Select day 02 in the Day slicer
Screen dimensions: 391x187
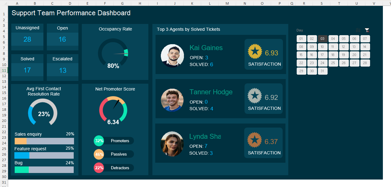click(x=312, y=39)
